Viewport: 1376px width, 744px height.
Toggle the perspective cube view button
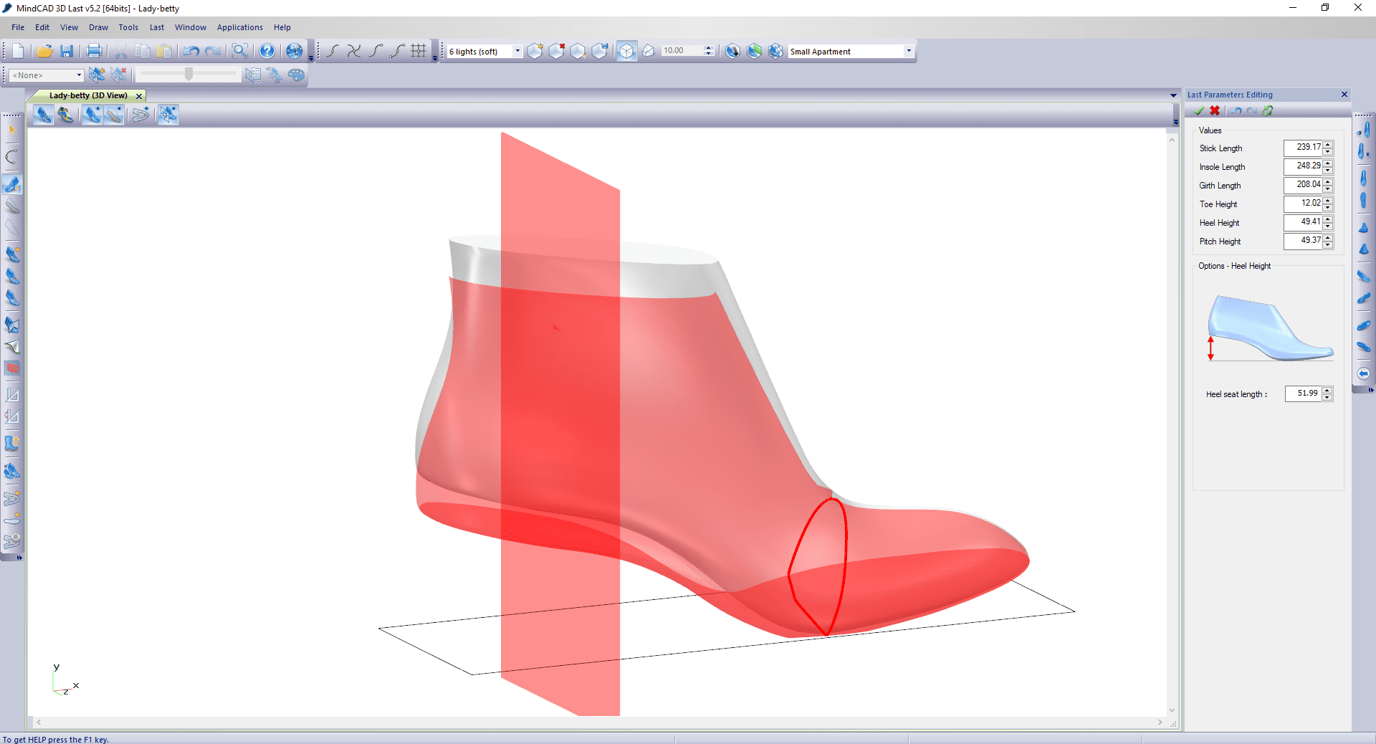click(626, 51)
